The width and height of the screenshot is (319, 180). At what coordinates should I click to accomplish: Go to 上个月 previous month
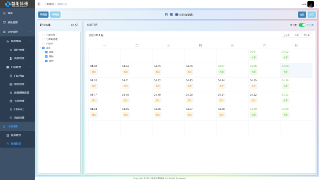[286, 35]
